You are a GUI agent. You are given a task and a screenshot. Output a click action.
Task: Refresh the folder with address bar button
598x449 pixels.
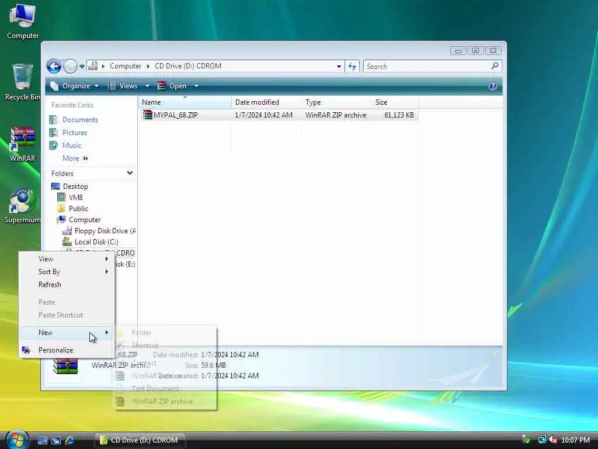pos(352,67)
